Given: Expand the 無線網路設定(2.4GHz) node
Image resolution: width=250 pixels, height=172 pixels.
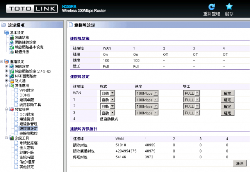Looking at the screenshot, I should tap(6, 71).
